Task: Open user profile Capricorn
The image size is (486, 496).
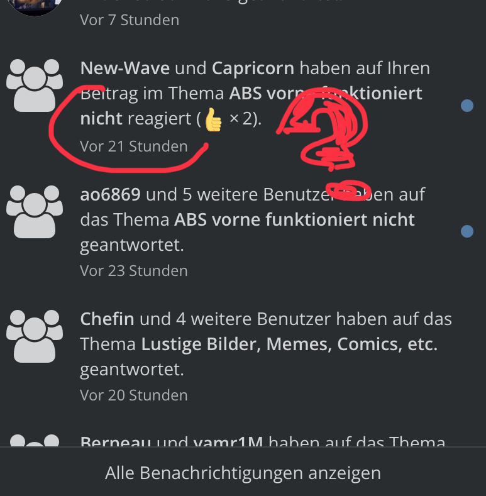Action: click(x=253, y=69)
